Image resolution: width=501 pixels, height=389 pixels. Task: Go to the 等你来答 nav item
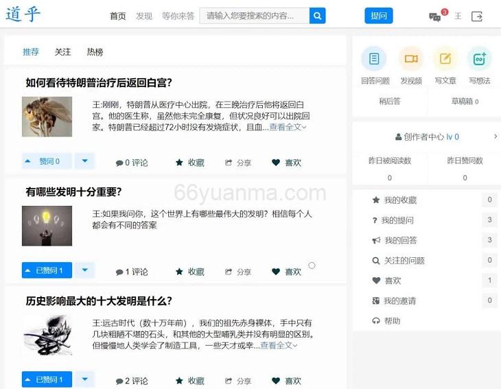(x=178, y=16)
